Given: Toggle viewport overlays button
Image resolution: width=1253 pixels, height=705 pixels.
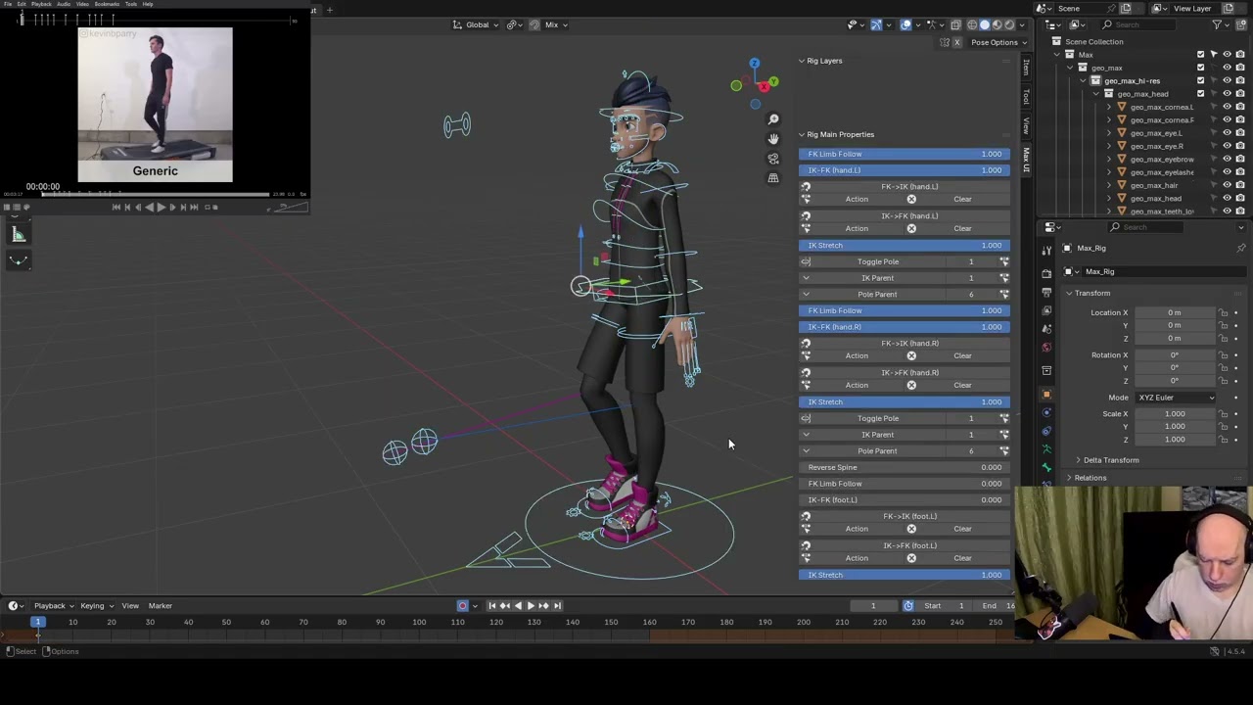Looking at the screenshot, I should click(x=906, y=24).
